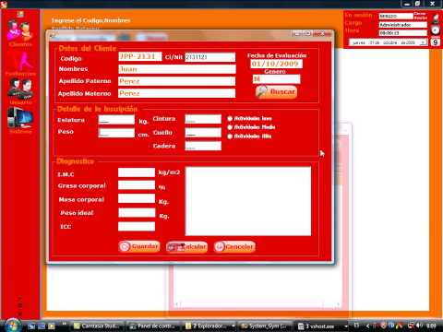
Task: Click the calendar icon showing 9
Action: pos(435,41)
